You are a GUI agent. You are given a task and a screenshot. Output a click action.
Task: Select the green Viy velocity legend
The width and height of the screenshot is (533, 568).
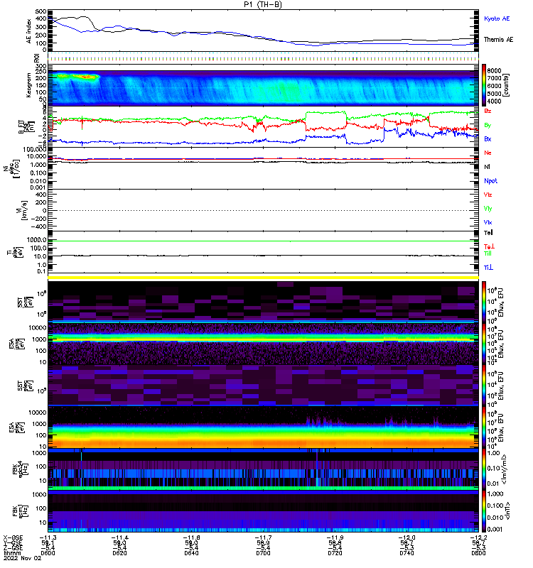(x=488, y=209)
